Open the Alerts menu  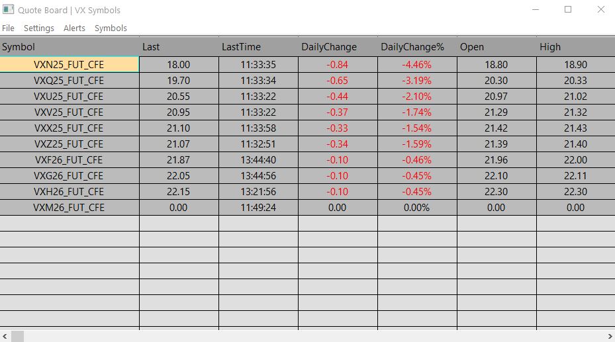click(74, 28)
